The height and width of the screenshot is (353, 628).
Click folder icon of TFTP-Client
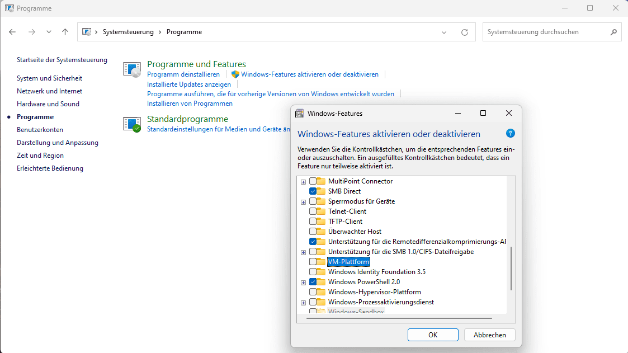321,221
